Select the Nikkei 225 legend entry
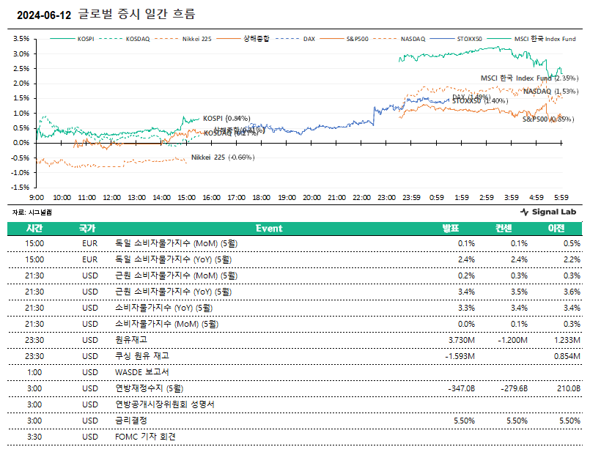590x455 pixels. coord(183,39)
